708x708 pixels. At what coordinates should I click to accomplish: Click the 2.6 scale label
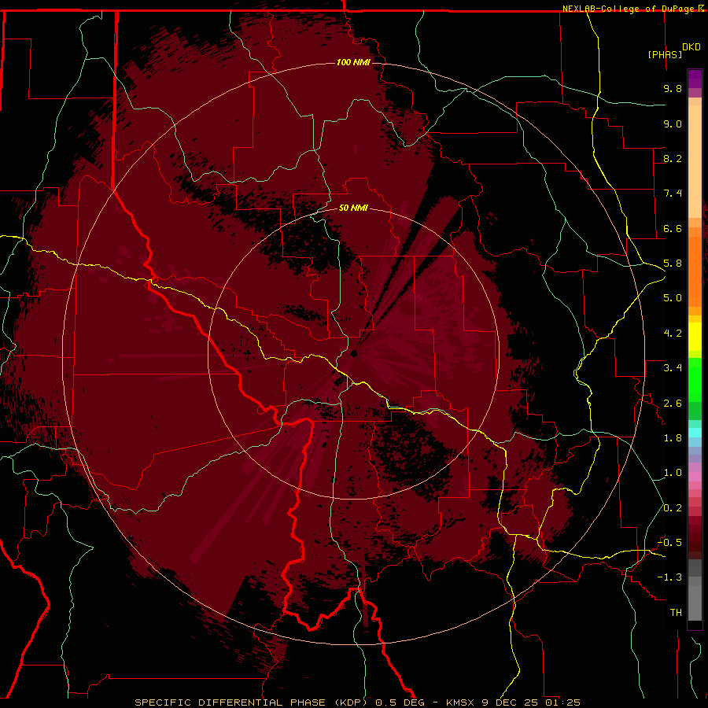(673, 404)
